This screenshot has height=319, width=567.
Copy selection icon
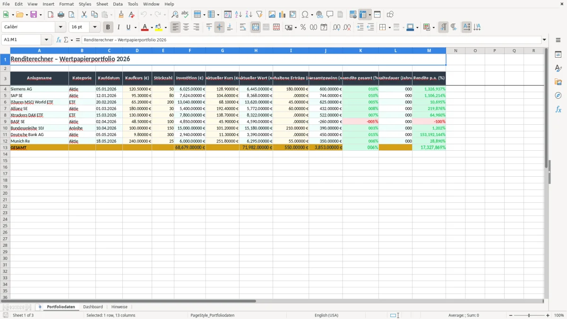(x=94, y=15)
